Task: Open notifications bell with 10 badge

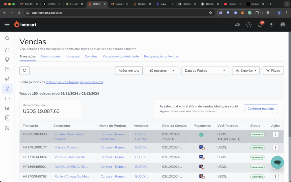Action: (260, 24)
